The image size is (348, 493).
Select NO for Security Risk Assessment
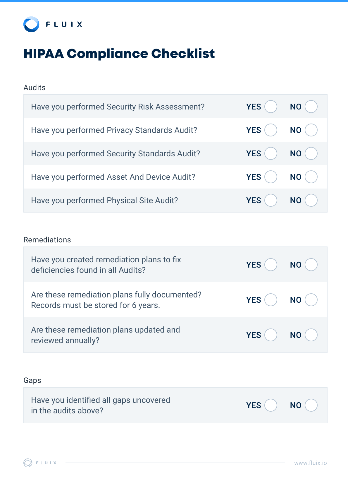(311, 107)
